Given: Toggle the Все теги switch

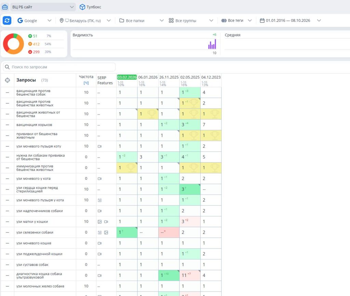Looking at the screenshot, I should click(224, 21).
